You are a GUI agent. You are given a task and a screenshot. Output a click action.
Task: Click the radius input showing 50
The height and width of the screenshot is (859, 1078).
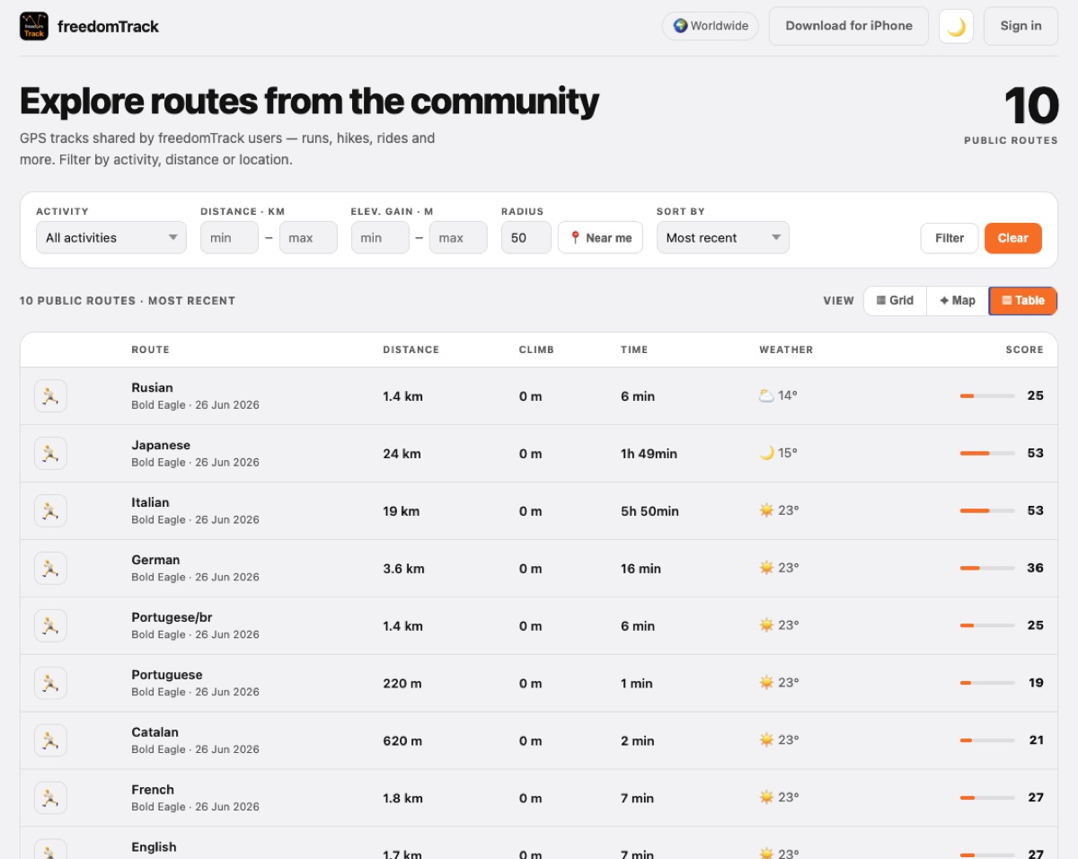[x=526, y=238]
